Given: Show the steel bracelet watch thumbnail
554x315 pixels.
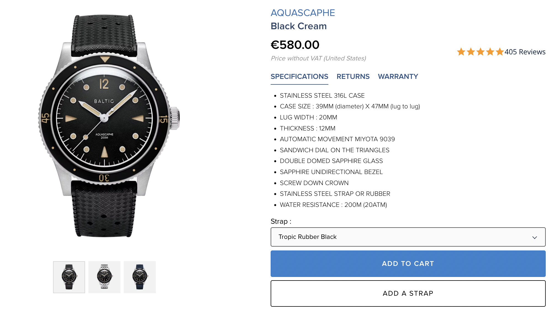Looking at the screenshot, I should (x=104, y=277).
